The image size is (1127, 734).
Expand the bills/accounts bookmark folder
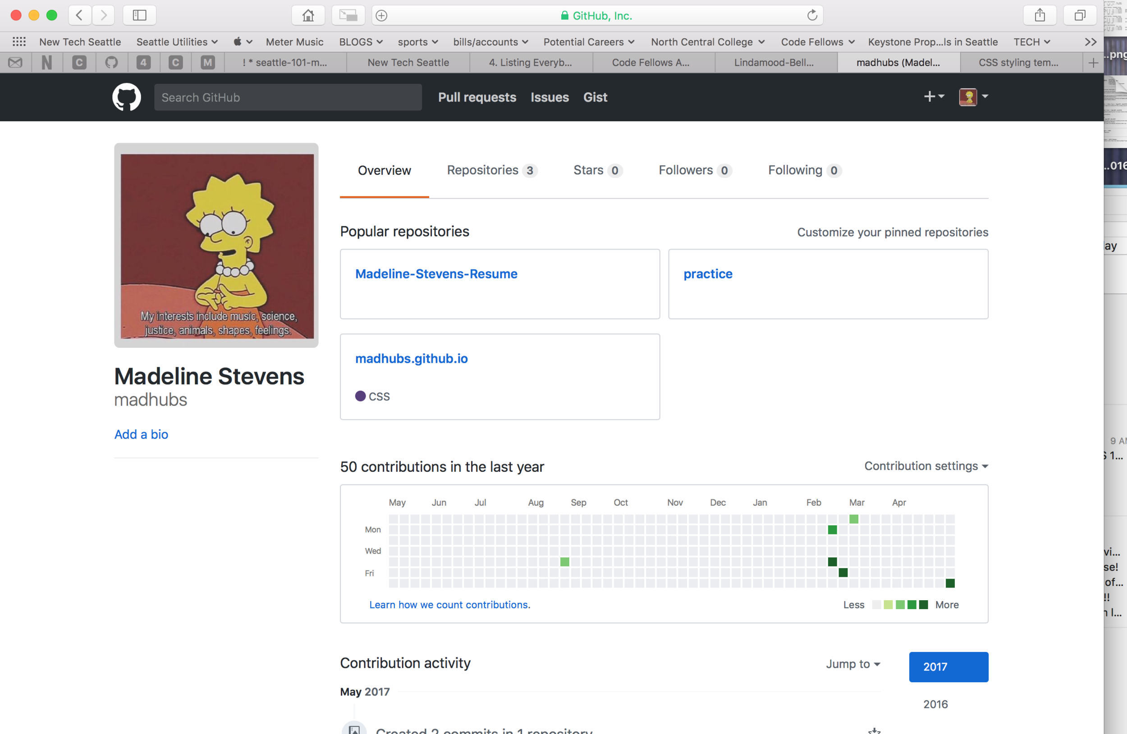tap(490, 41)
